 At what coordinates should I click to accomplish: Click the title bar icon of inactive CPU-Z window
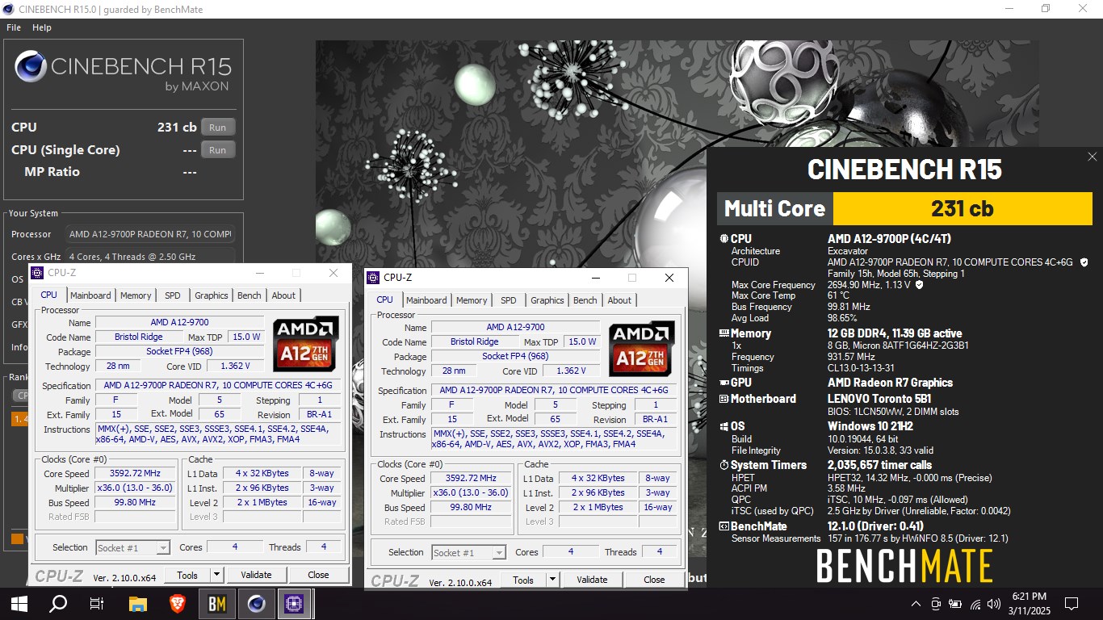37,273
